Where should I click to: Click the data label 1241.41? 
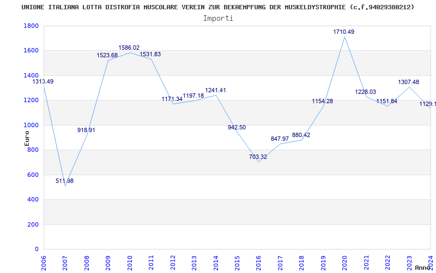[x=215, y=90]
